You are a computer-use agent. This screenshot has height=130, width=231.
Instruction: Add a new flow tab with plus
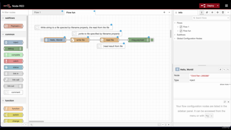(164, 12)
